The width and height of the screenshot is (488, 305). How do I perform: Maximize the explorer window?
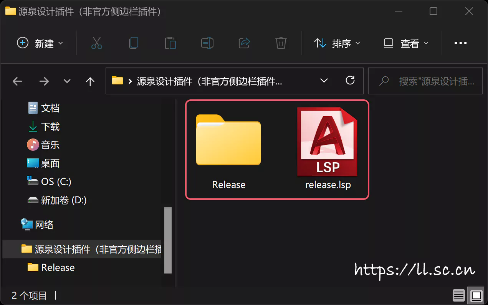point(433,11)
